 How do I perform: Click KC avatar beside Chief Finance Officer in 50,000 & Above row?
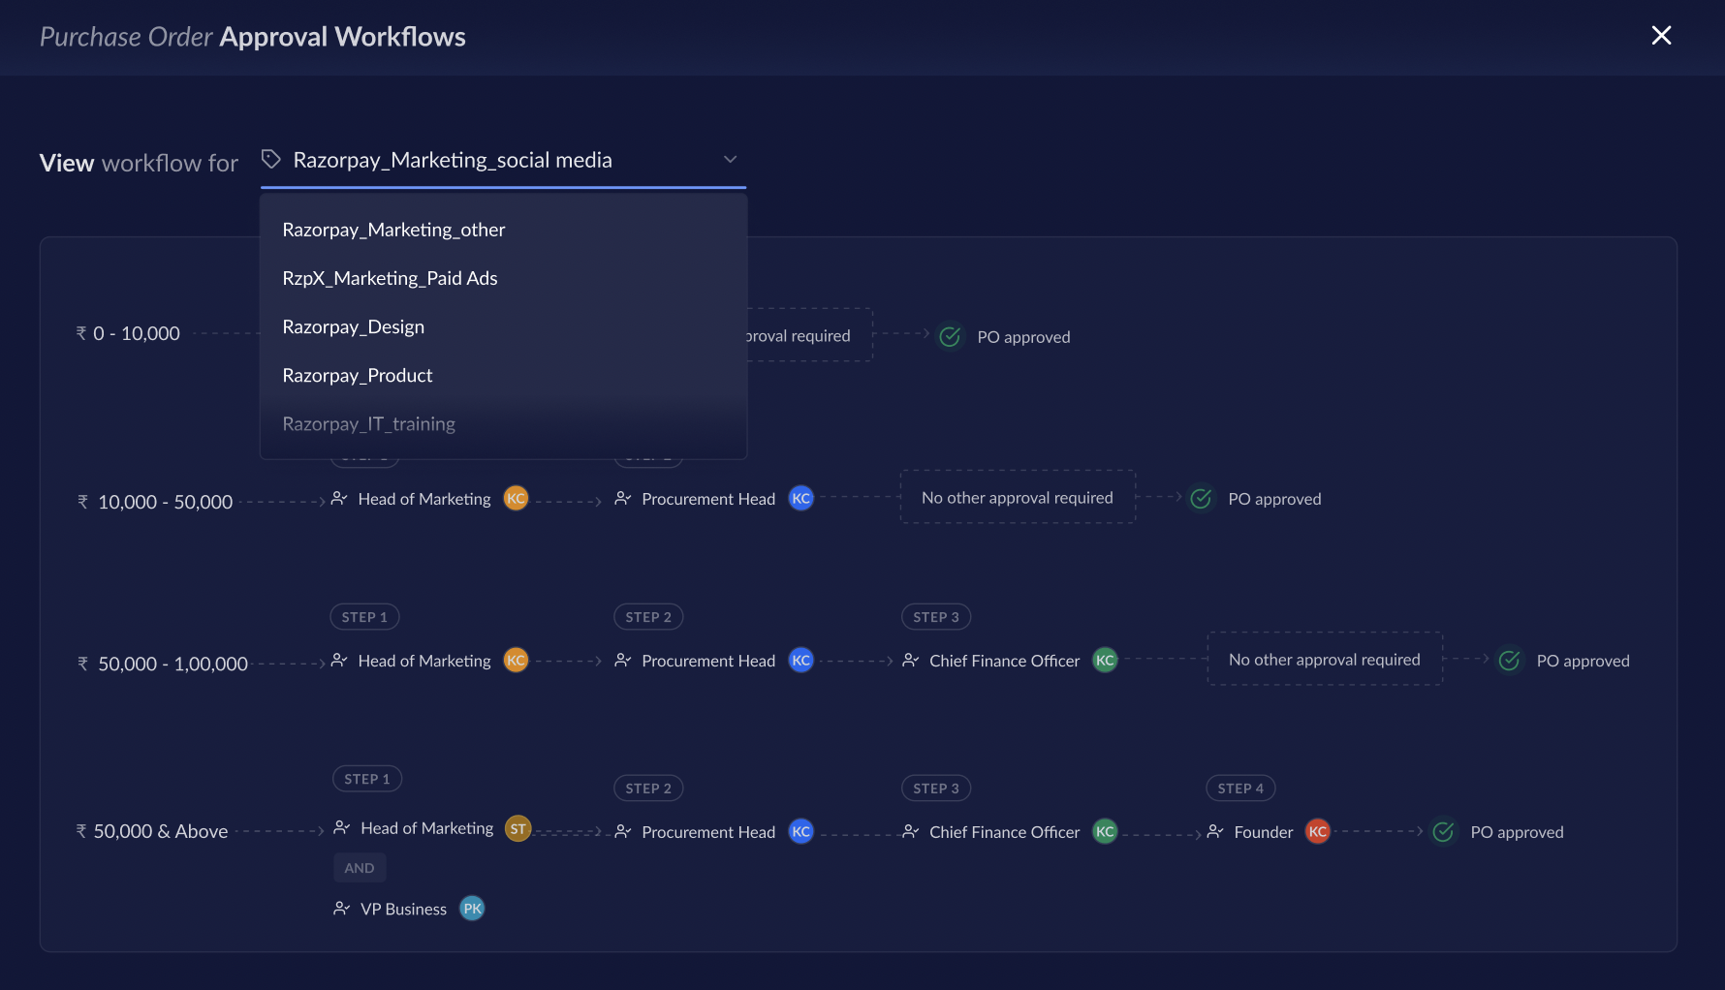tap(1105, 831)
